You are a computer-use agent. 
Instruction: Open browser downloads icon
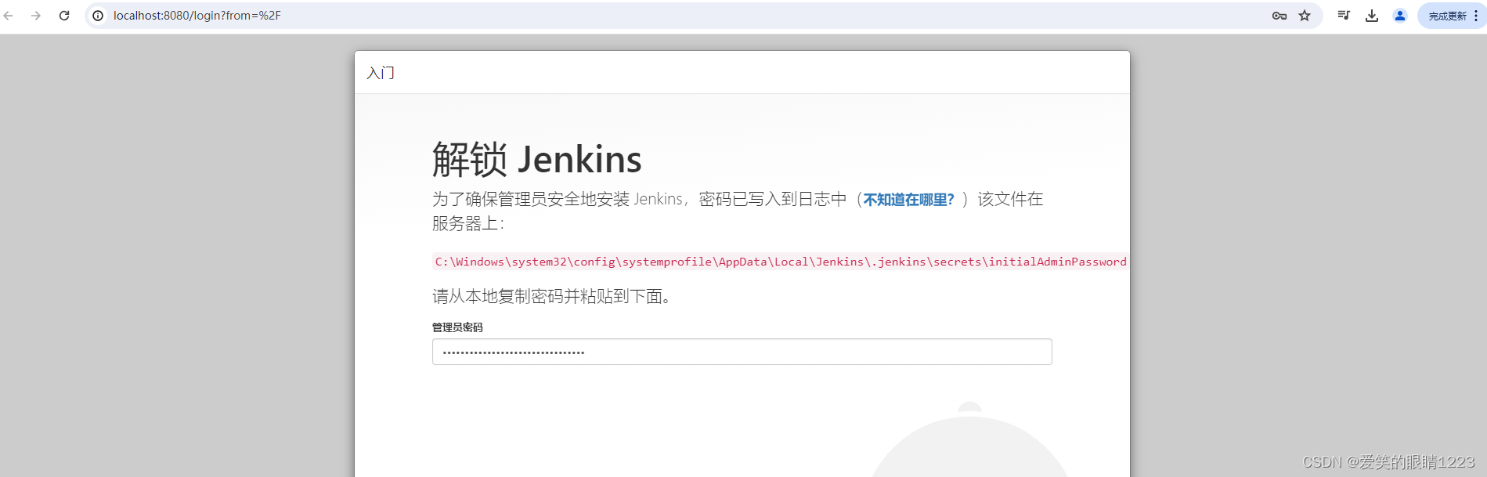click(1372, 16)
